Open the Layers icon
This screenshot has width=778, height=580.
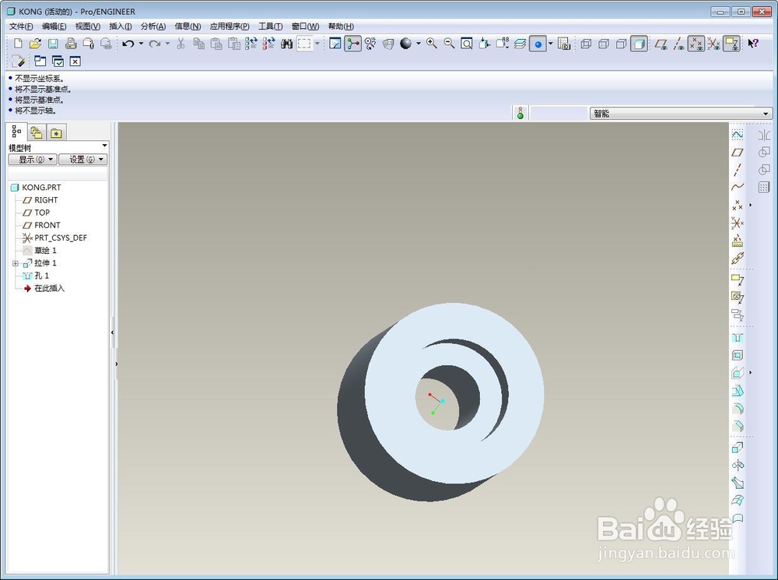tap(520, 44)
